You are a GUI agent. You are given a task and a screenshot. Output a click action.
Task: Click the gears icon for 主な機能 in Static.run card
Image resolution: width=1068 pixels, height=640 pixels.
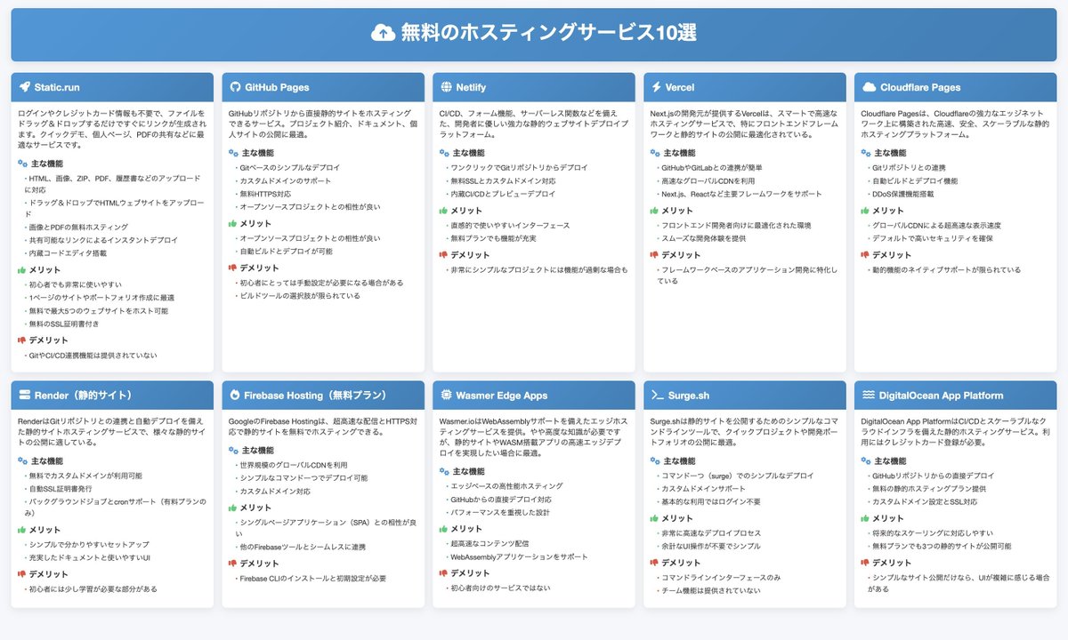tap(23, 164)
